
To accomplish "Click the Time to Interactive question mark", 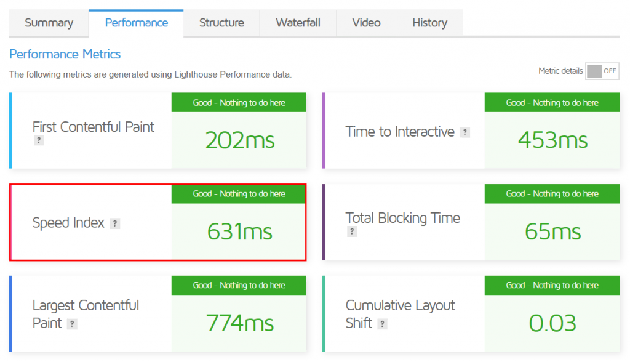I will (465, 132).
